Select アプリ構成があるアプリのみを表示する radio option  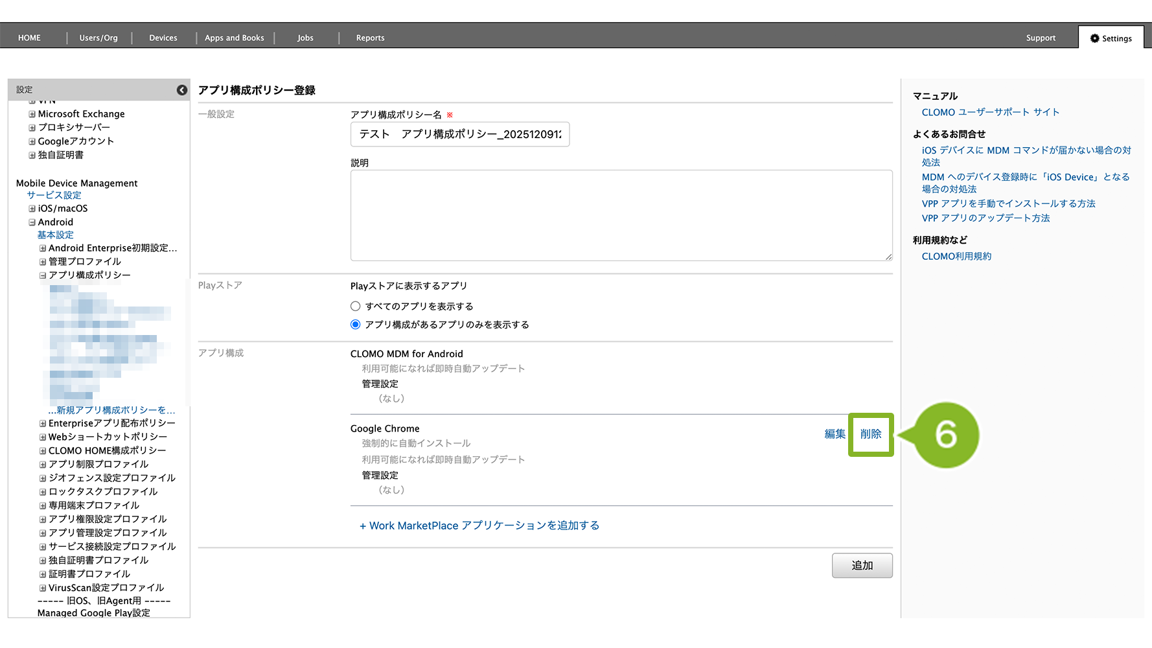(x=355, y=325)
